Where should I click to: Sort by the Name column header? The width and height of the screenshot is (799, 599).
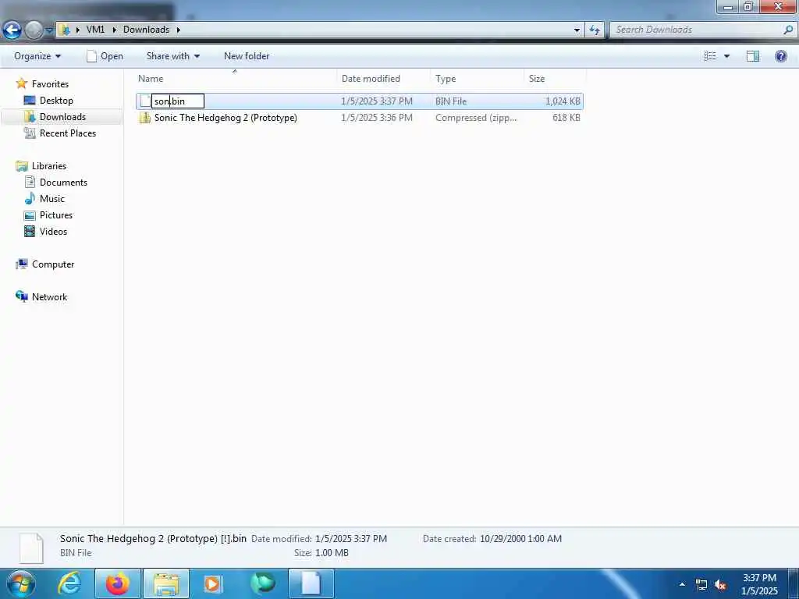(x=236, y=79)
